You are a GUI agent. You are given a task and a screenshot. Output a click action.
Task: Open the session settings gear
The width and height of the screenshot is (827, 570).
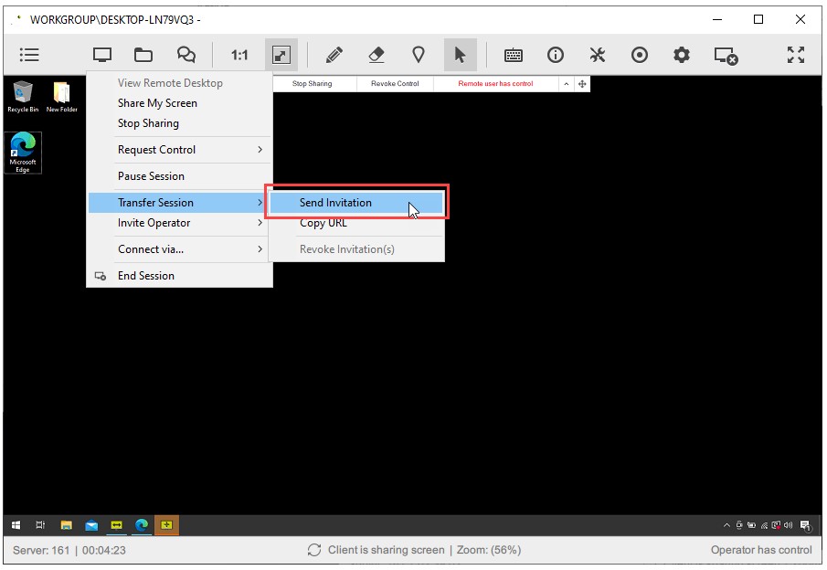(682, 55)
